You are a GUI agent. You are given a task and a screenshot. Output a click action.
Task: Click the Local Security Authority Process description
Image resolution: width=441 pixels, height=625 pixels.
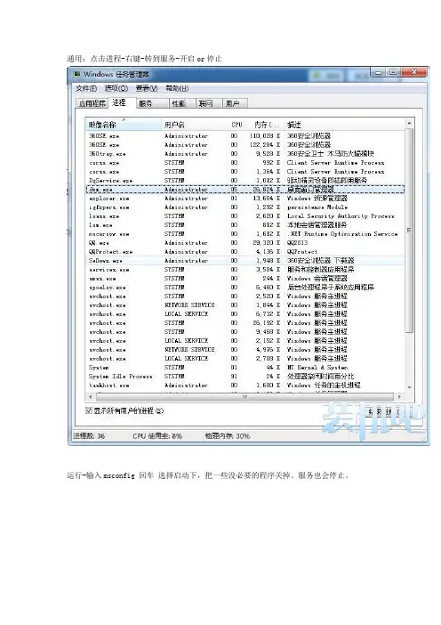tap(341, 216)
